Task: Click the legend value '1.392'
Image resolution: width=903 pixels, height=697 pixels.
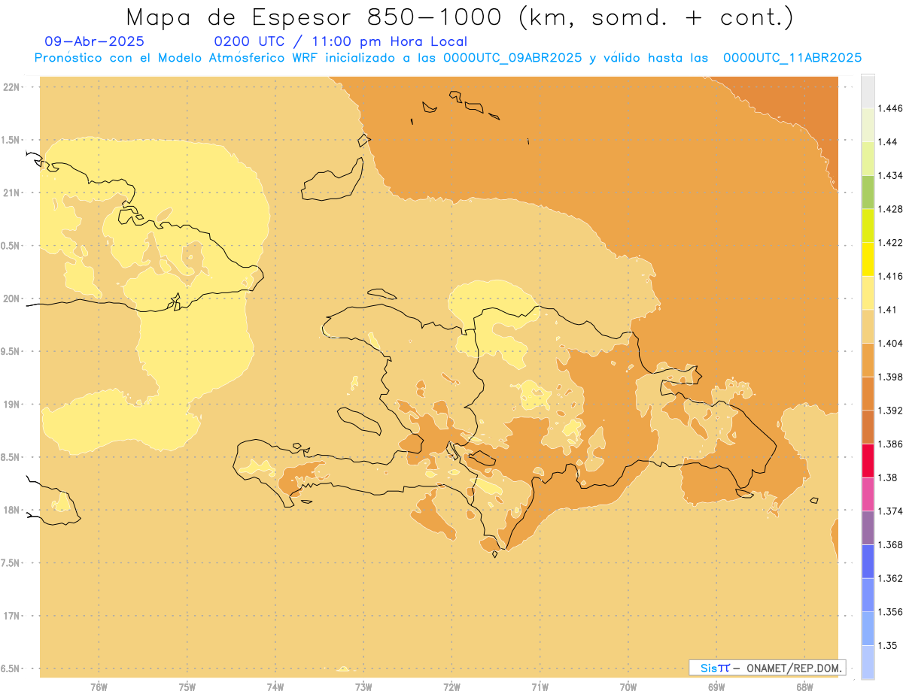Action: (890, 411)
